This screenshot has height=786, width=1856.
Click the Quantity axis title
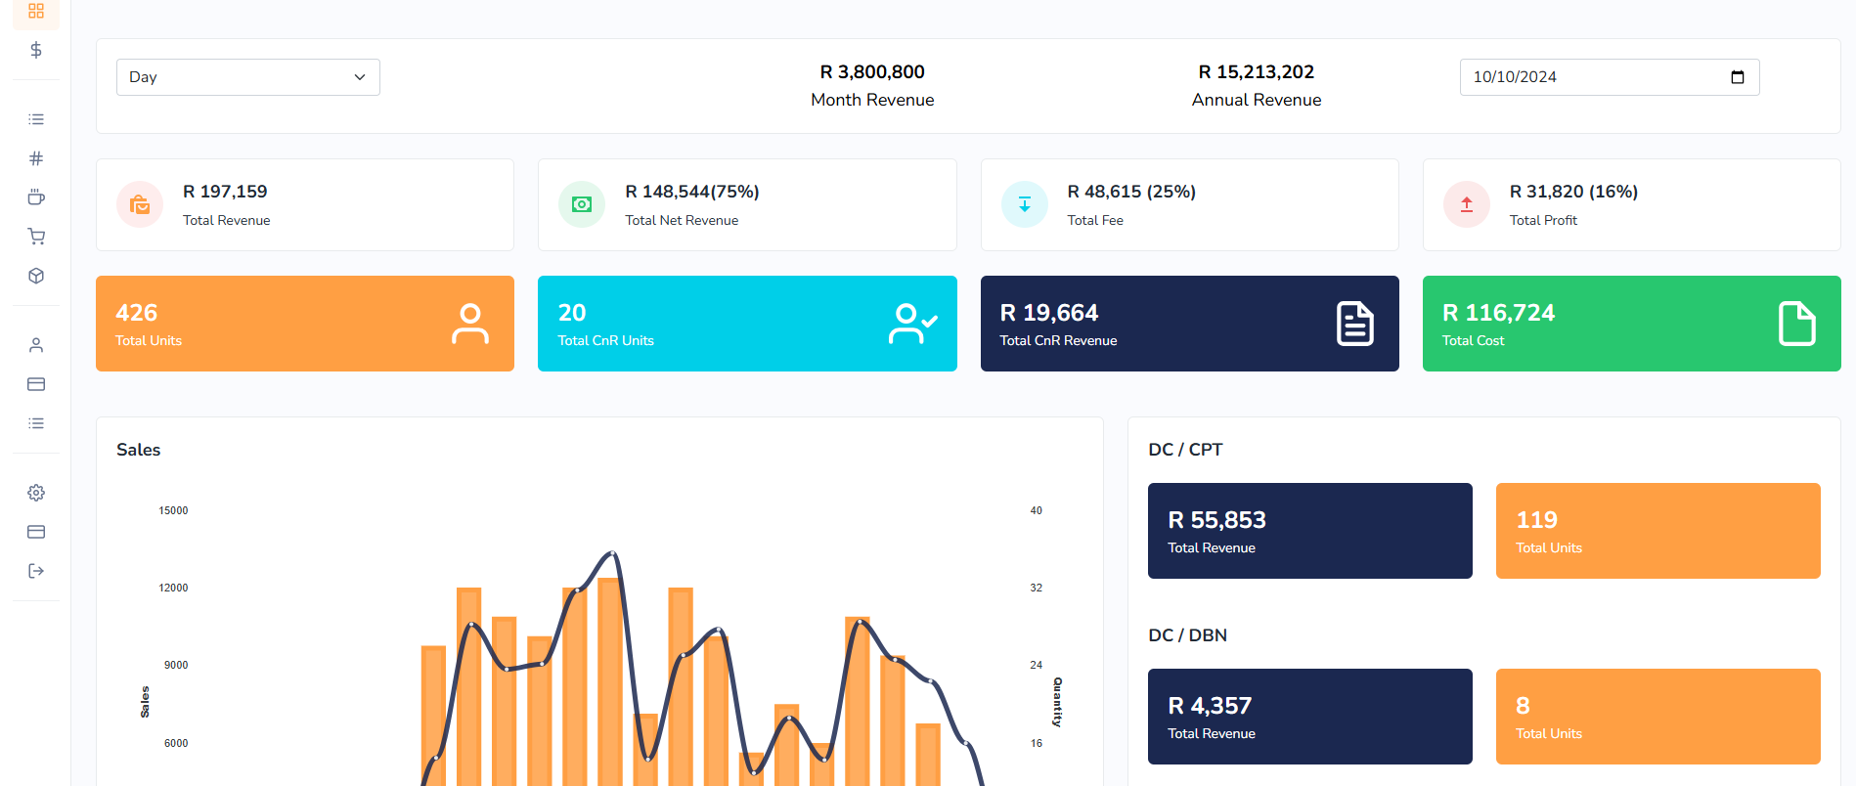coord(1057,702)
